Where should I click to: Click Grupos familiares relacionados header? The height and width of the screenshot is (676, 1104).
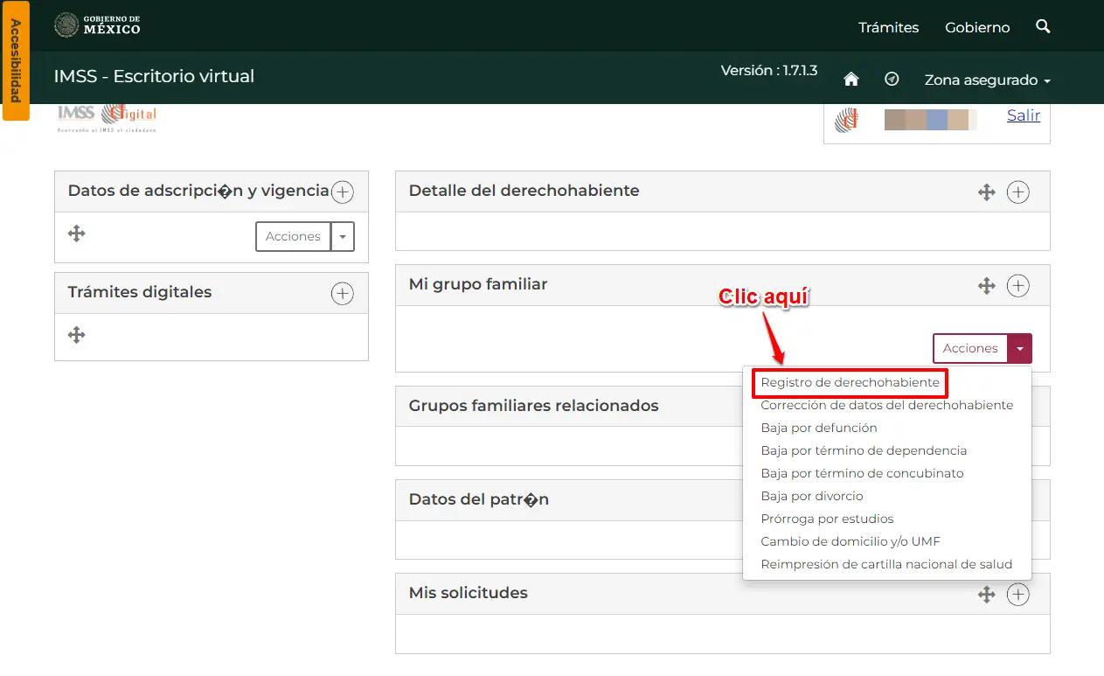click(534, 406)
